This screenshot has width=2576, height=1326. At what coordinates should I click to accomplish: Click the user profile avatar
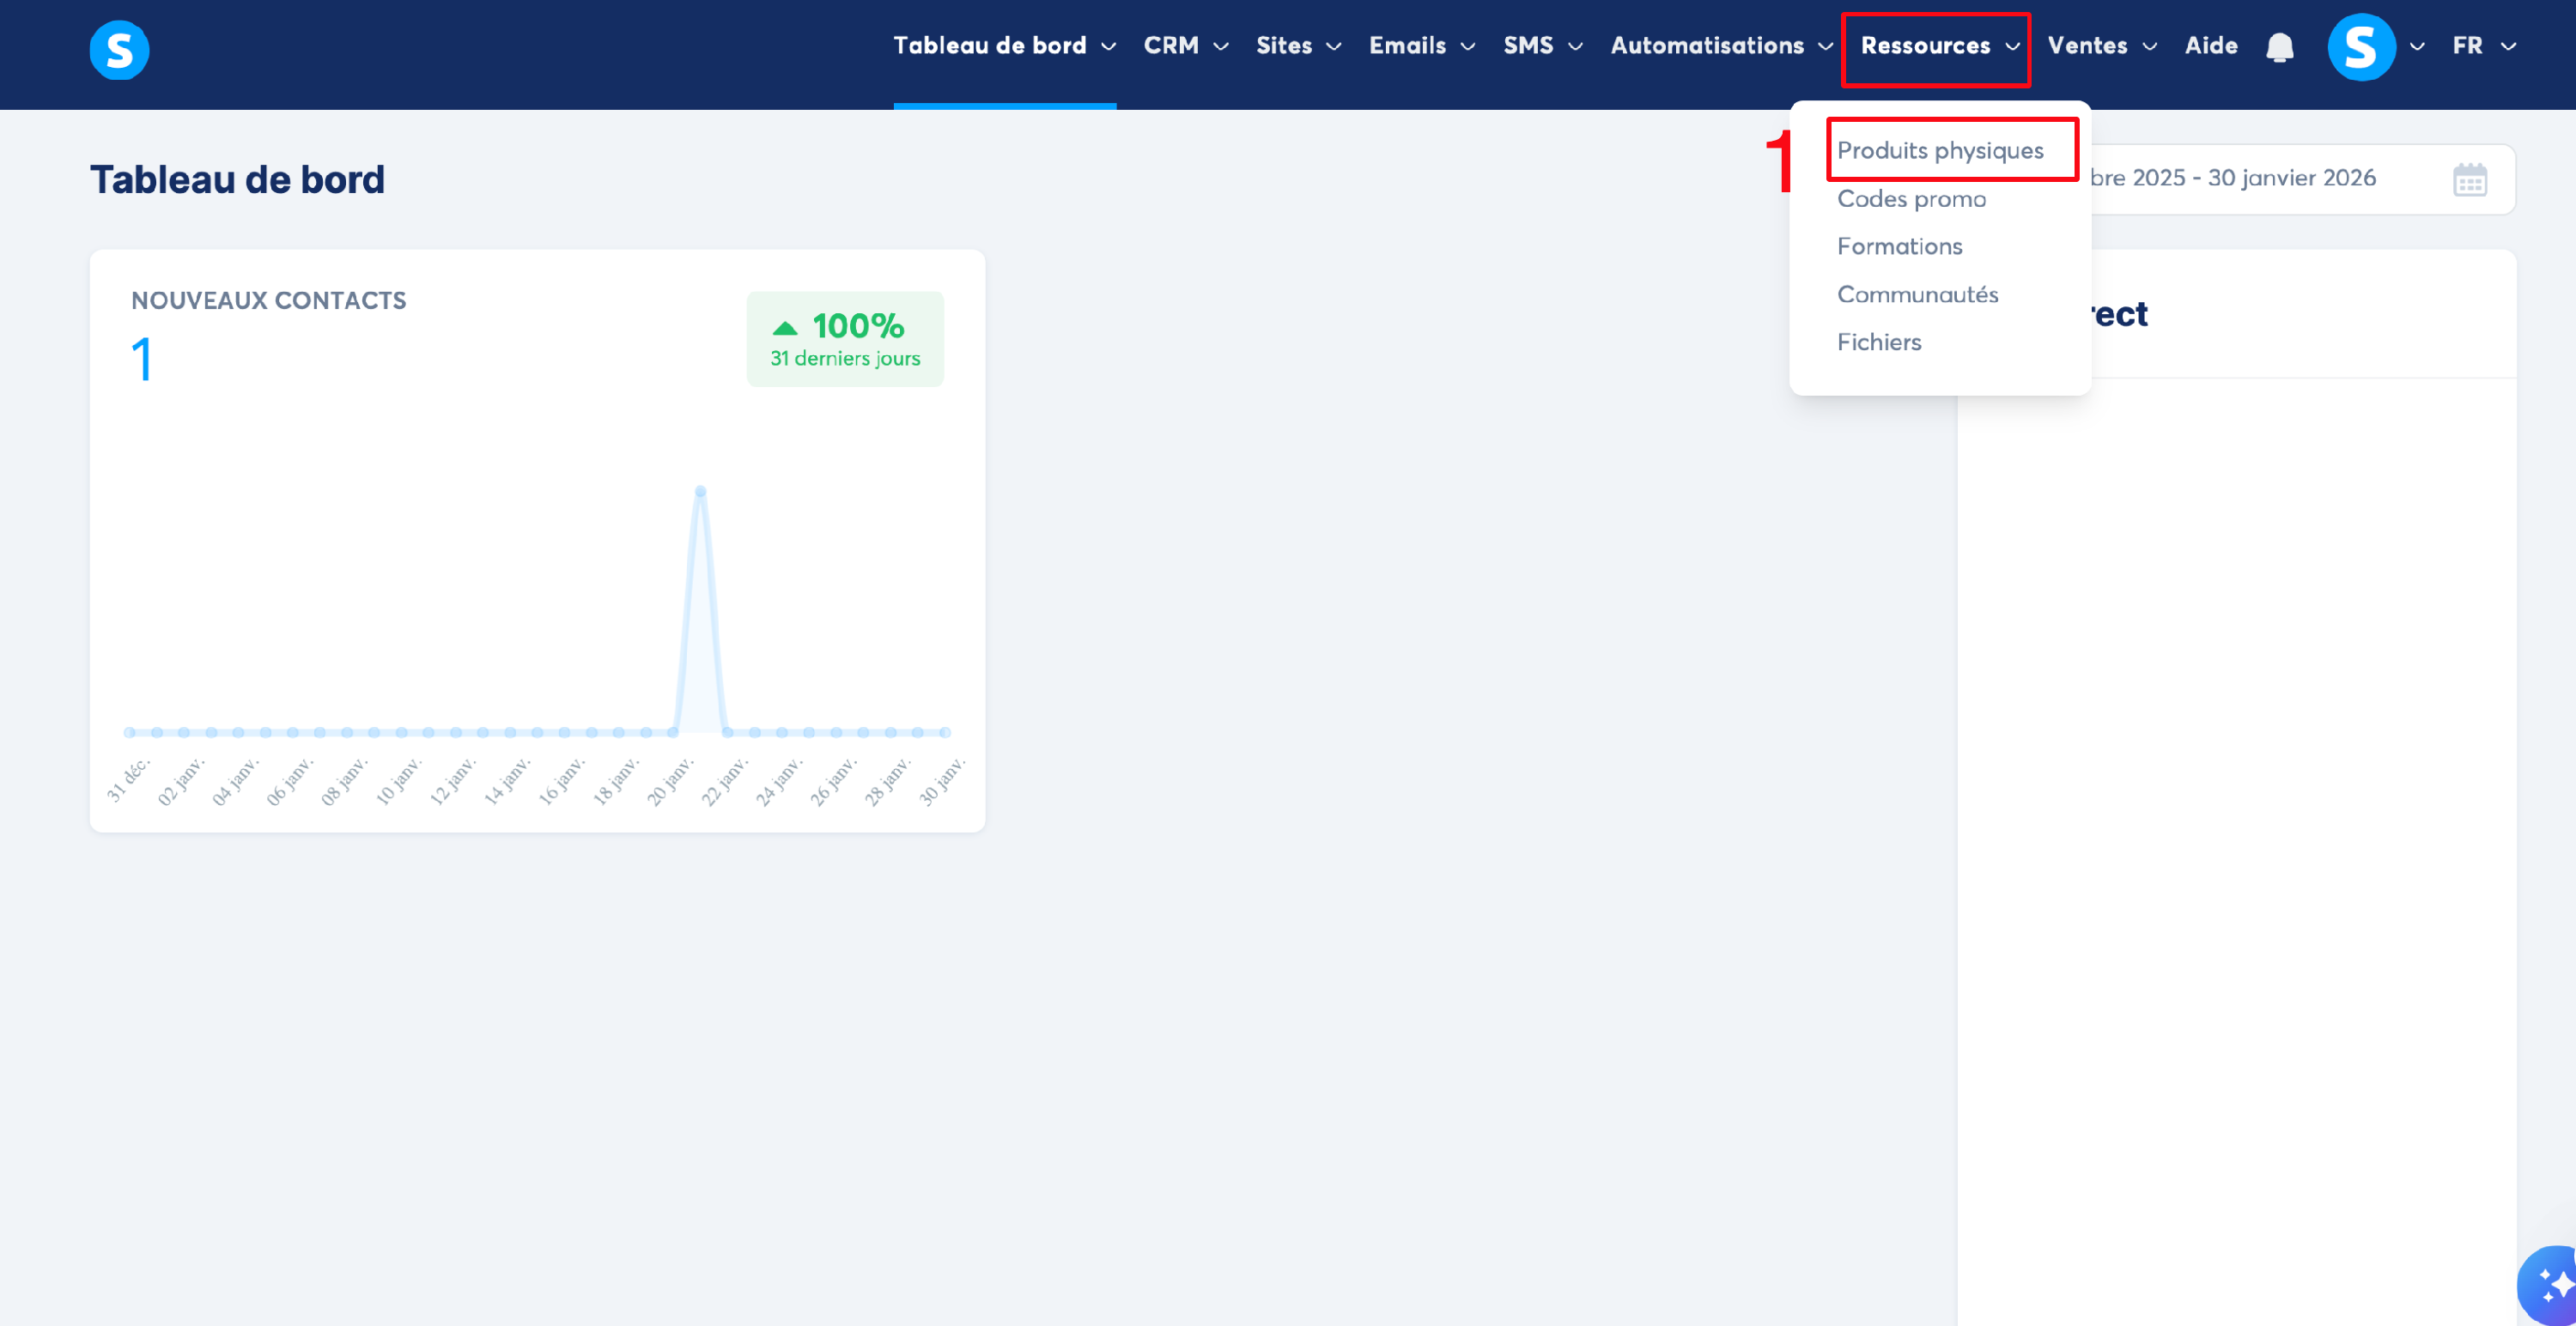pyautogui.click(x=2361, y=47)
